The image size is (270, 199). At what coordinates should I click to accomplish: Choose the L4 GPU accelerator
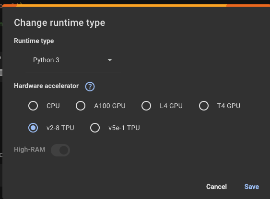146,106
